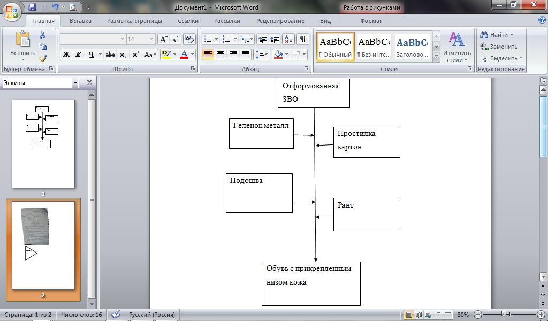
Task: Open the Разметка страницы tab
Action: tap(134, 21)
